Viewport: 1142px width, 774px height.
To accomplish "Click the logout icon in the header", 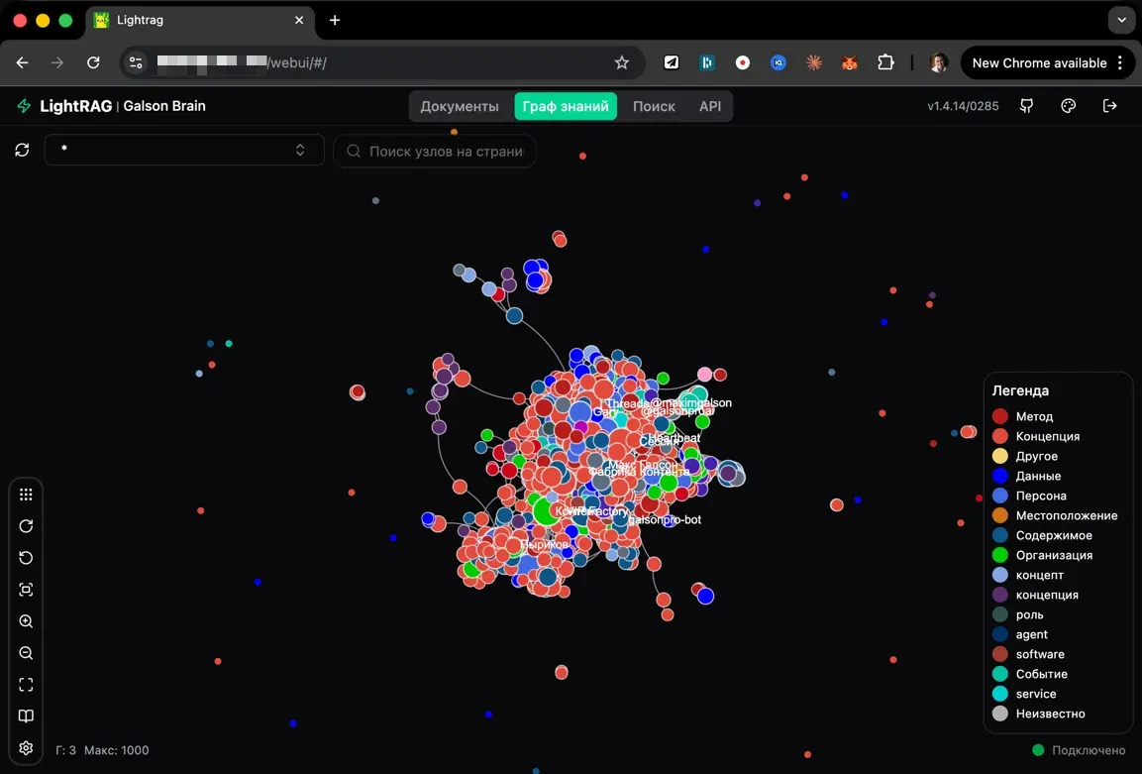I will click(x=1110, y=106).
